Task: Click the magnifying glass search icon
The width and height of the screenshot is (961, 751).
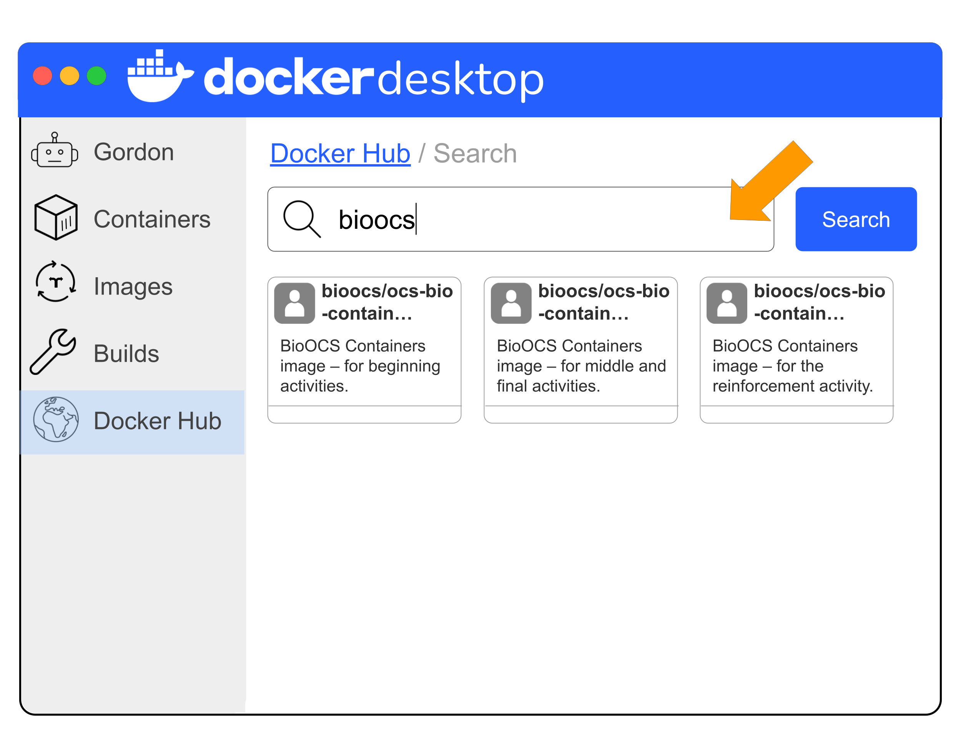Action: [x=302, y=219]
